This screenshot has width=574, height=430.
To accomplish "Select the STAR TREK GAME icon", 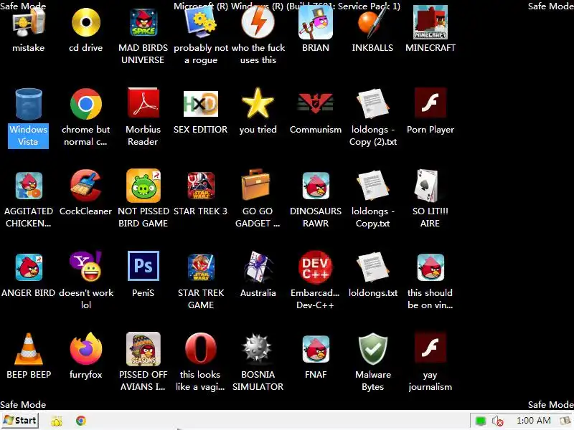I will coord(201,267).
